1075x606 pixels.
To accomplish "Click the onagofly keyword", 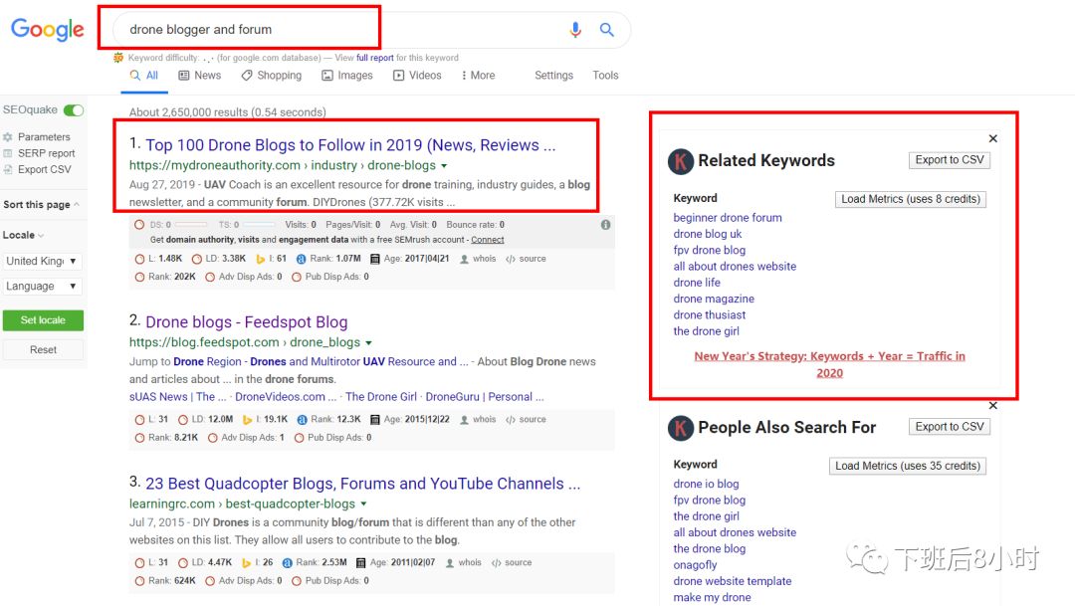I will [695, 565].
